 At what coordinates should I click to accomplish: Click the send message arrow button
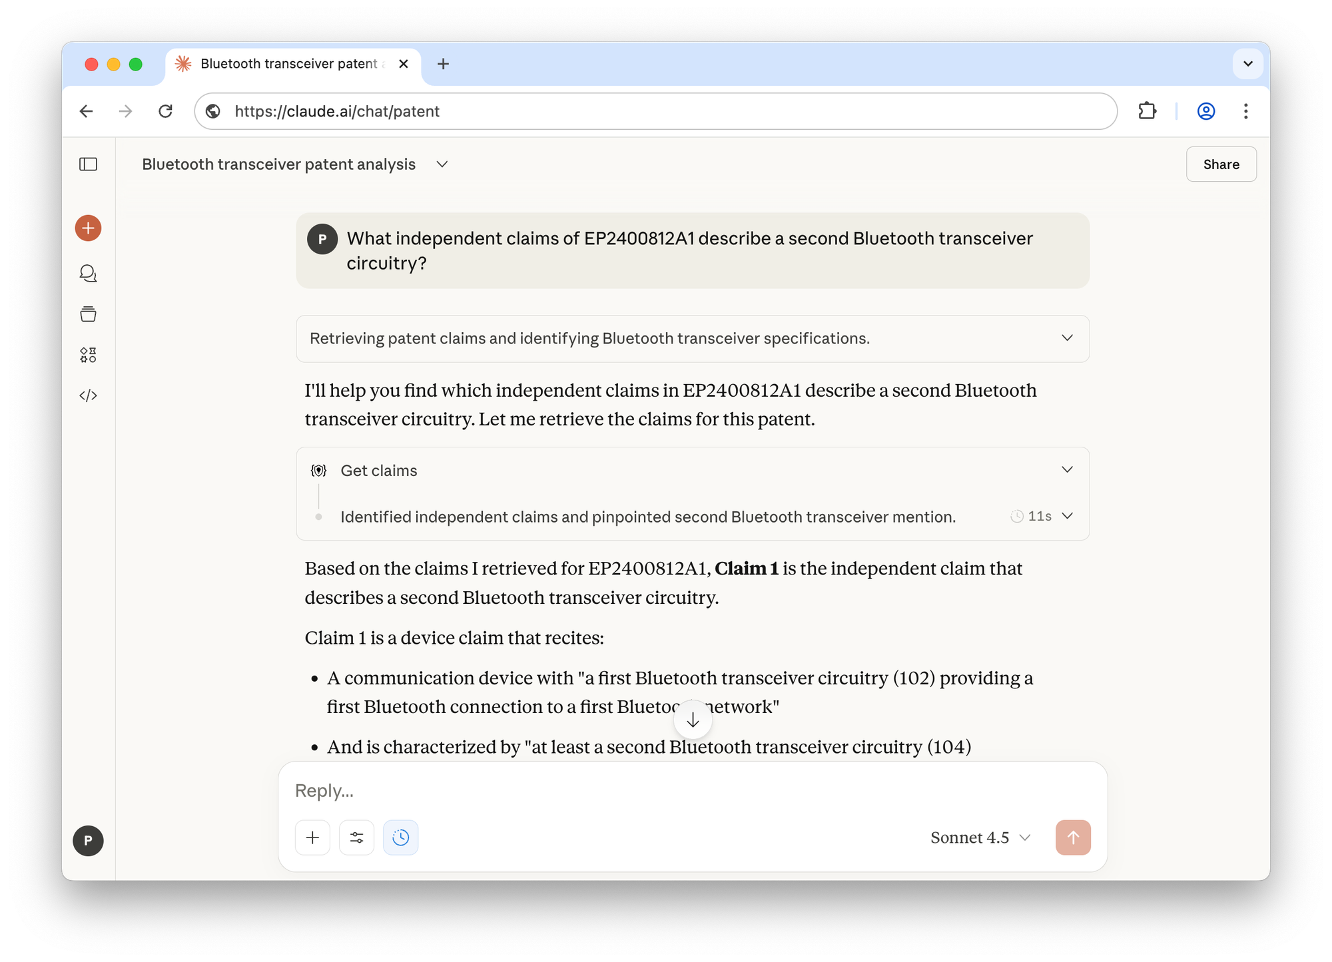point(1072,838)
